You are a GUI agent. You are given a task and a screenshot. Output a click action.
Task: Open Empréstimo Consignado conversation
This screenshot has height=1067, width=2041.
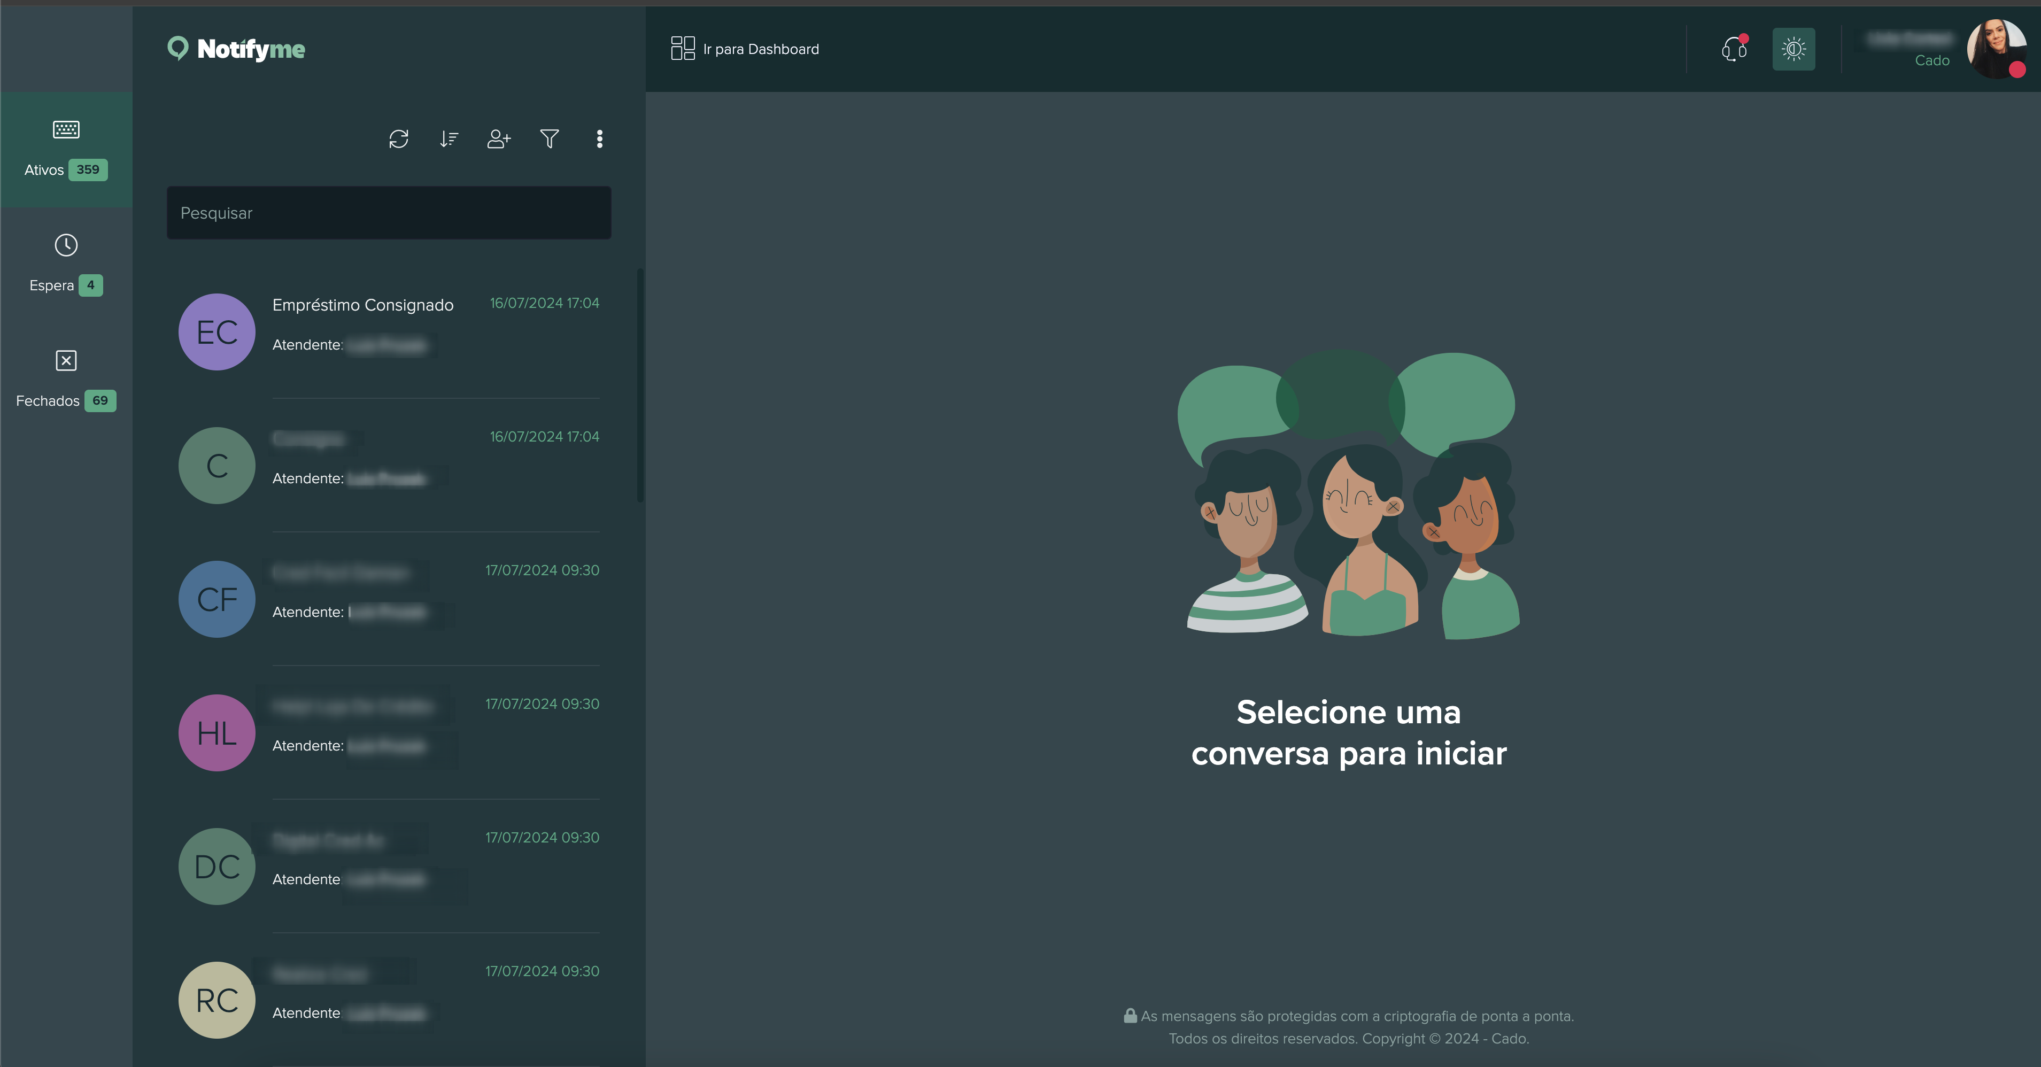363,305
